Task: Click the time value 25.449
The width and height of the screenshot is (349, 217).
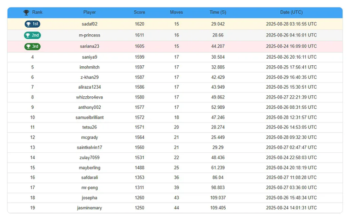Action: [218, 138]
